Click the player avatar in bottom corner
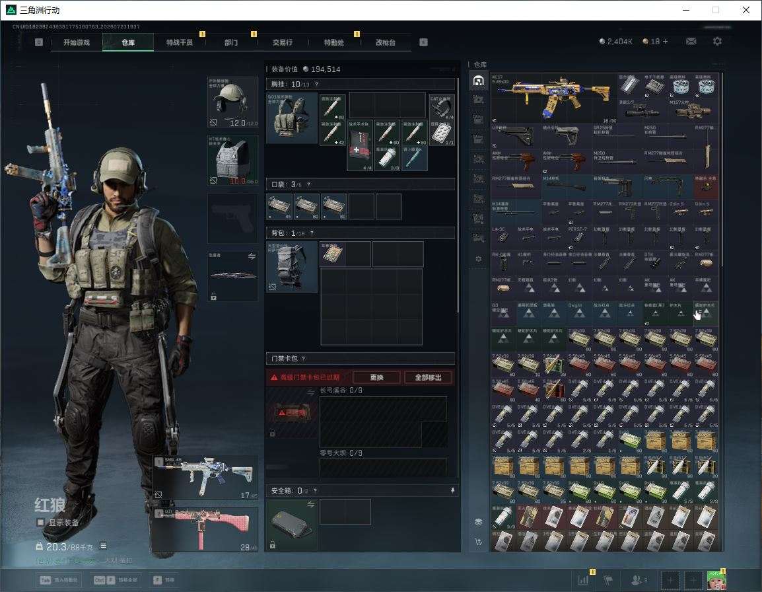This screenshot has width=762, height=592. pos(716,580)
